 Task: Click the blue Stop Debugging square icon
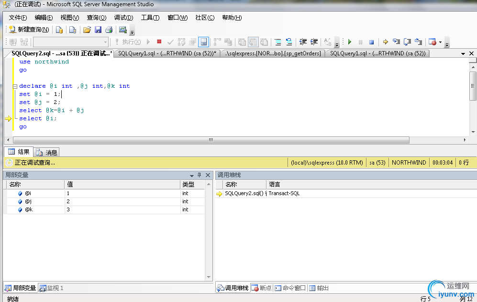(371, 42)
